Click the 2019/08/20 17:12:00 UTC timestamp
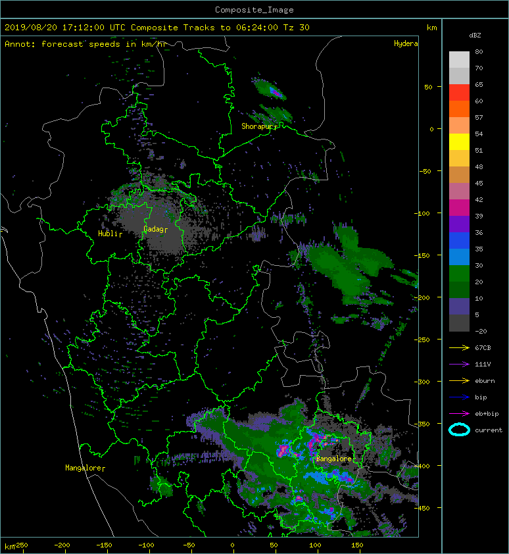The image size is (509, 554). click(x=65, y=28)
